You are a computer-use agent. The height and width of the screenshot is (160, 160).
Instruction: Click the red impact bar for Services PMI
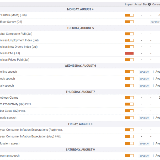point(129,53)
